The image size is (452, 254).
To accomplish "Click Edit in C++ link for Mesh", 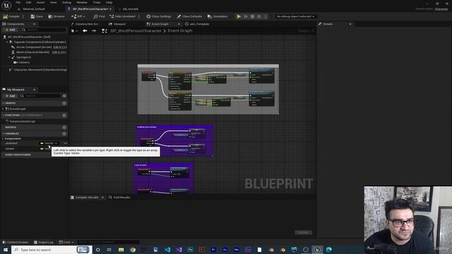I will tap(59, 52).
